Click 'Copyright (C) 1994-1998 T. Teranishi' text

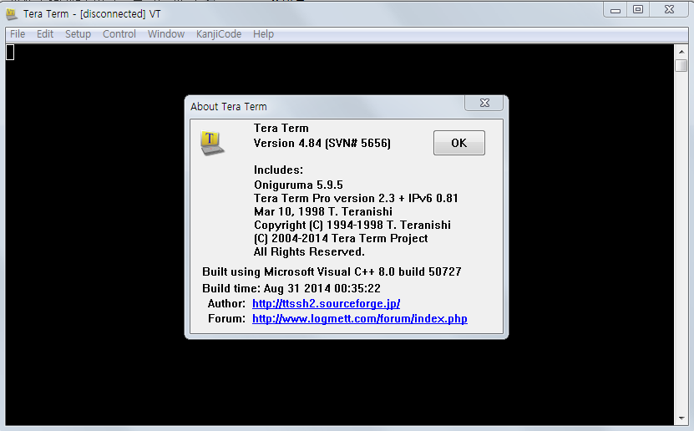pos(352,225)
